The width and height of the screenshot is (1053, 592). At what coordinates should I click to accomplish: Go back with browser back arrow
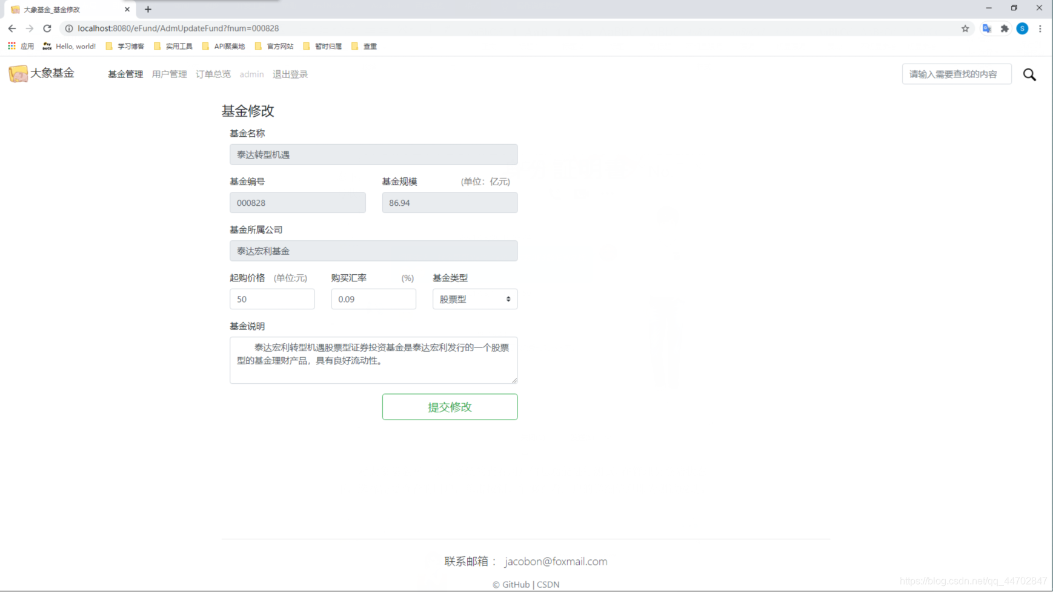[12, 28]
